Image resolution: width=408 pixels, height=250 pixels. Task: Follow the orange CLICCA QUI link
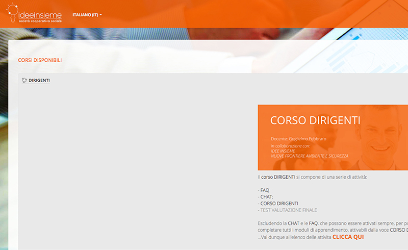tap(348, 237)
